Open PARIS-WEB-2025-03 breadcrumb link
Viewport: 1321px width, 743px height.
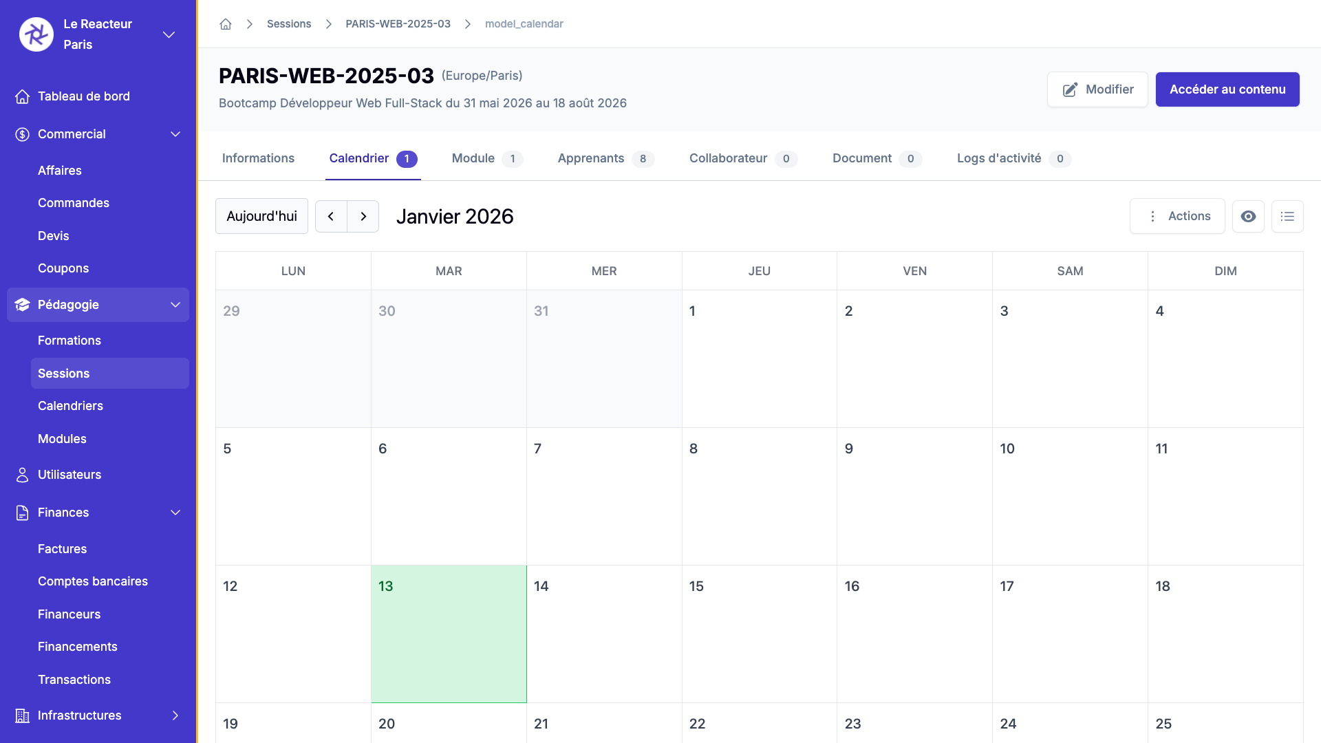tap(398, 23)
